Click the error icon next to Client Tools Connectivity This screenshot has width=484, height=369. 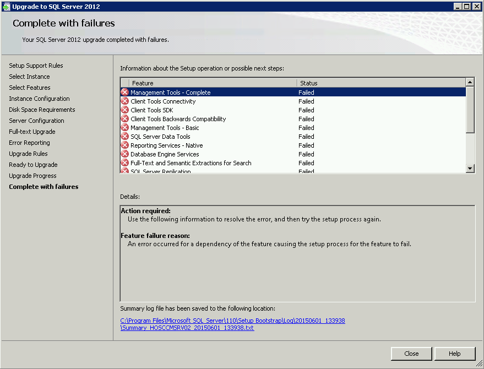(124, 101)
